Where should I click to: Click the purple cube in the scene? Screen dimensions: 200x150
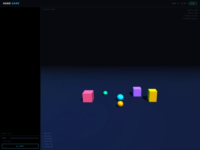pyautogui.click(x=137, y=91)
